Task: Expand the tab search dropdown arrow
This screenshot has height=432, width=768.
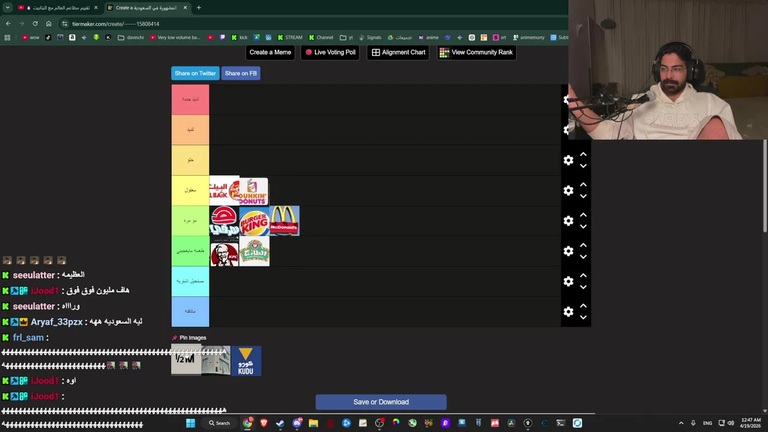Action: point(7,8)
